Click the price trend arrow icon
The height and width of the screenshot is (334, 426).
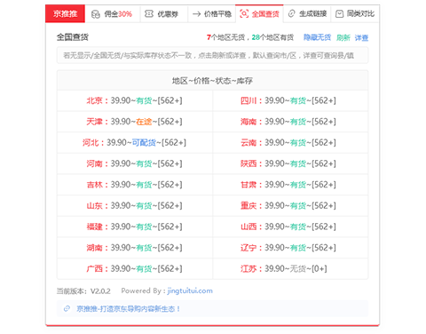[196, 14]
